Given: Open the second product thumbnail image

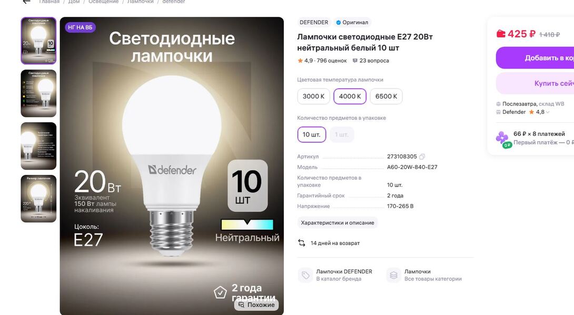Looking at the screenshot, I should (38, 93).
